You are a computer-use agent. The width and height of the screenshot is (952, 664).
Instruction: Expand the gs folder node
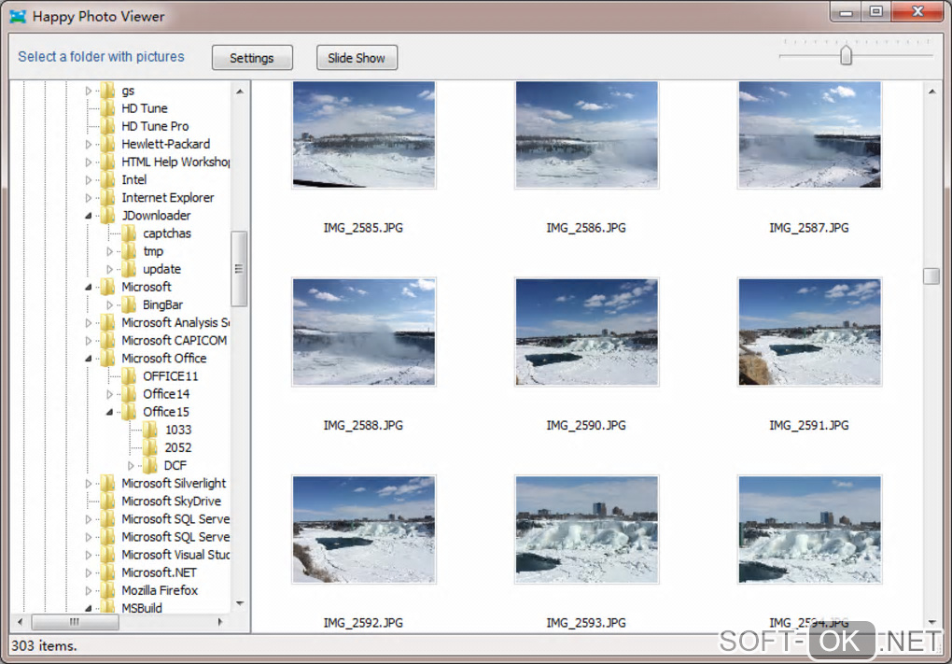(x=89, y=91)
